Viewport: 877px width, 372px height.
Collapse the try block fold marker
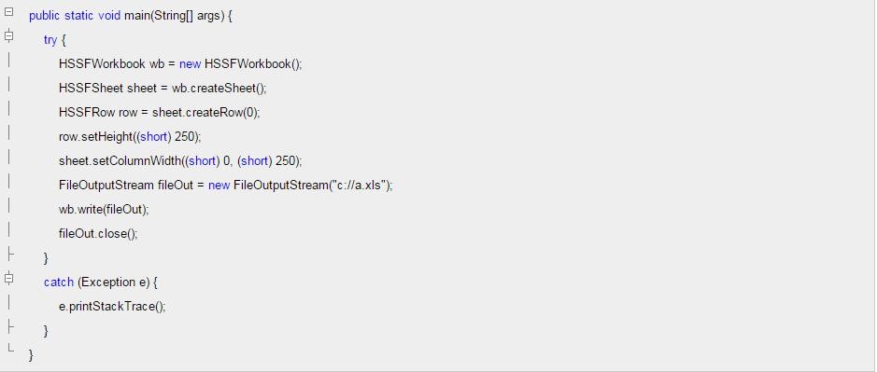click(8, 36)
